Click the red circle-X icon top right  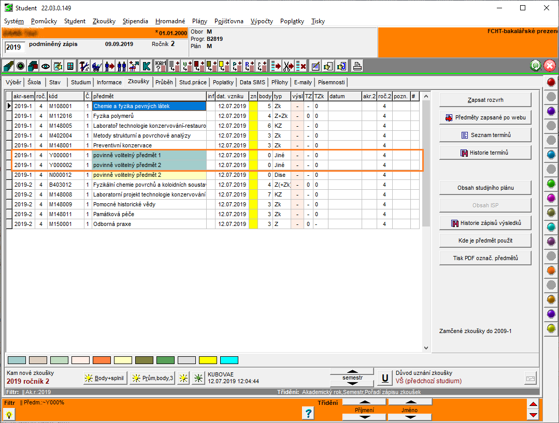[550, 66]
